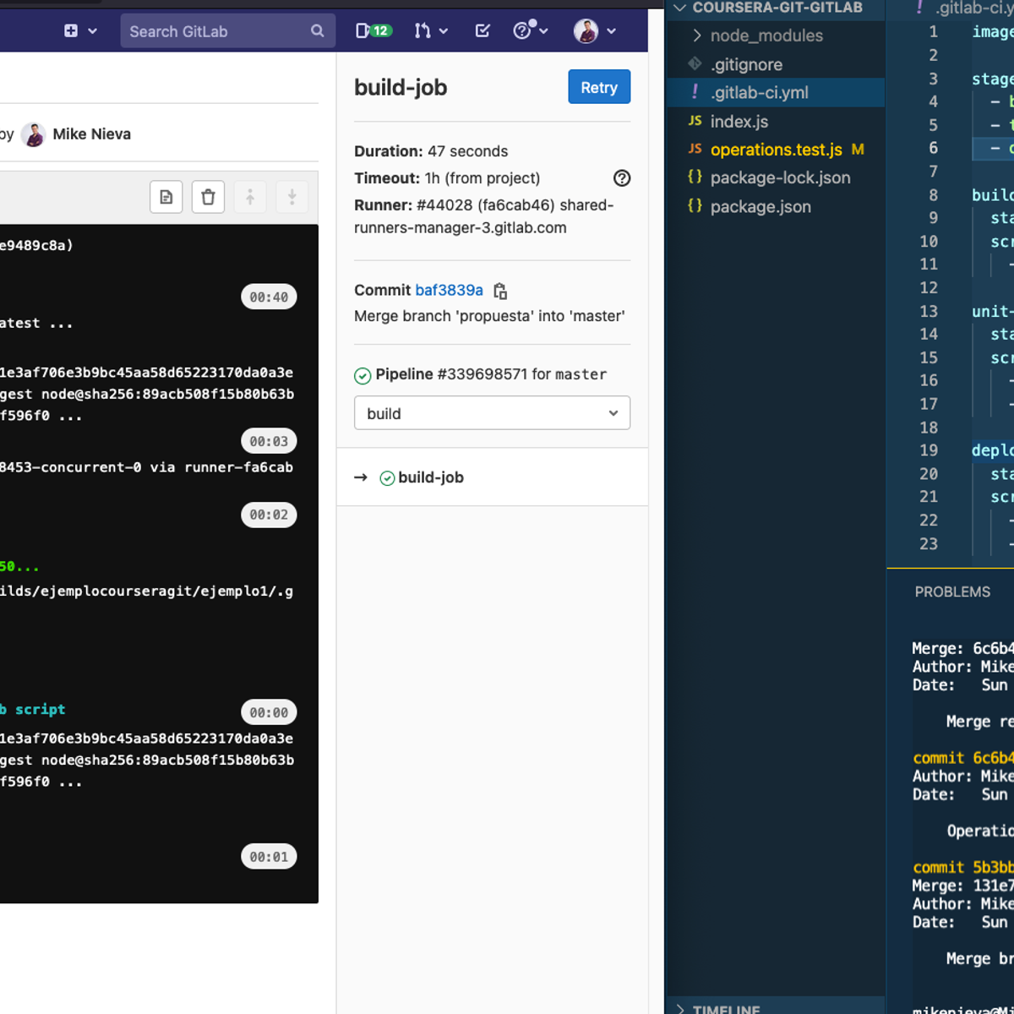
Task: Jump to the top of the job log
Action: pos(250,198)
